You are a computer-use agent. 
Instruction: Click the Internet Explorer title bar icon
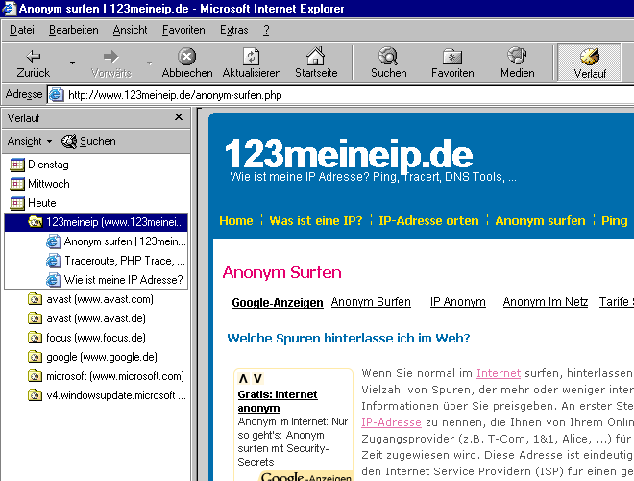pos(9,9)
